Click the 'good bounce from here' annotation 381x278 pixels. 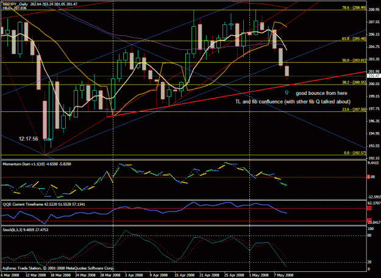(321, 93)
